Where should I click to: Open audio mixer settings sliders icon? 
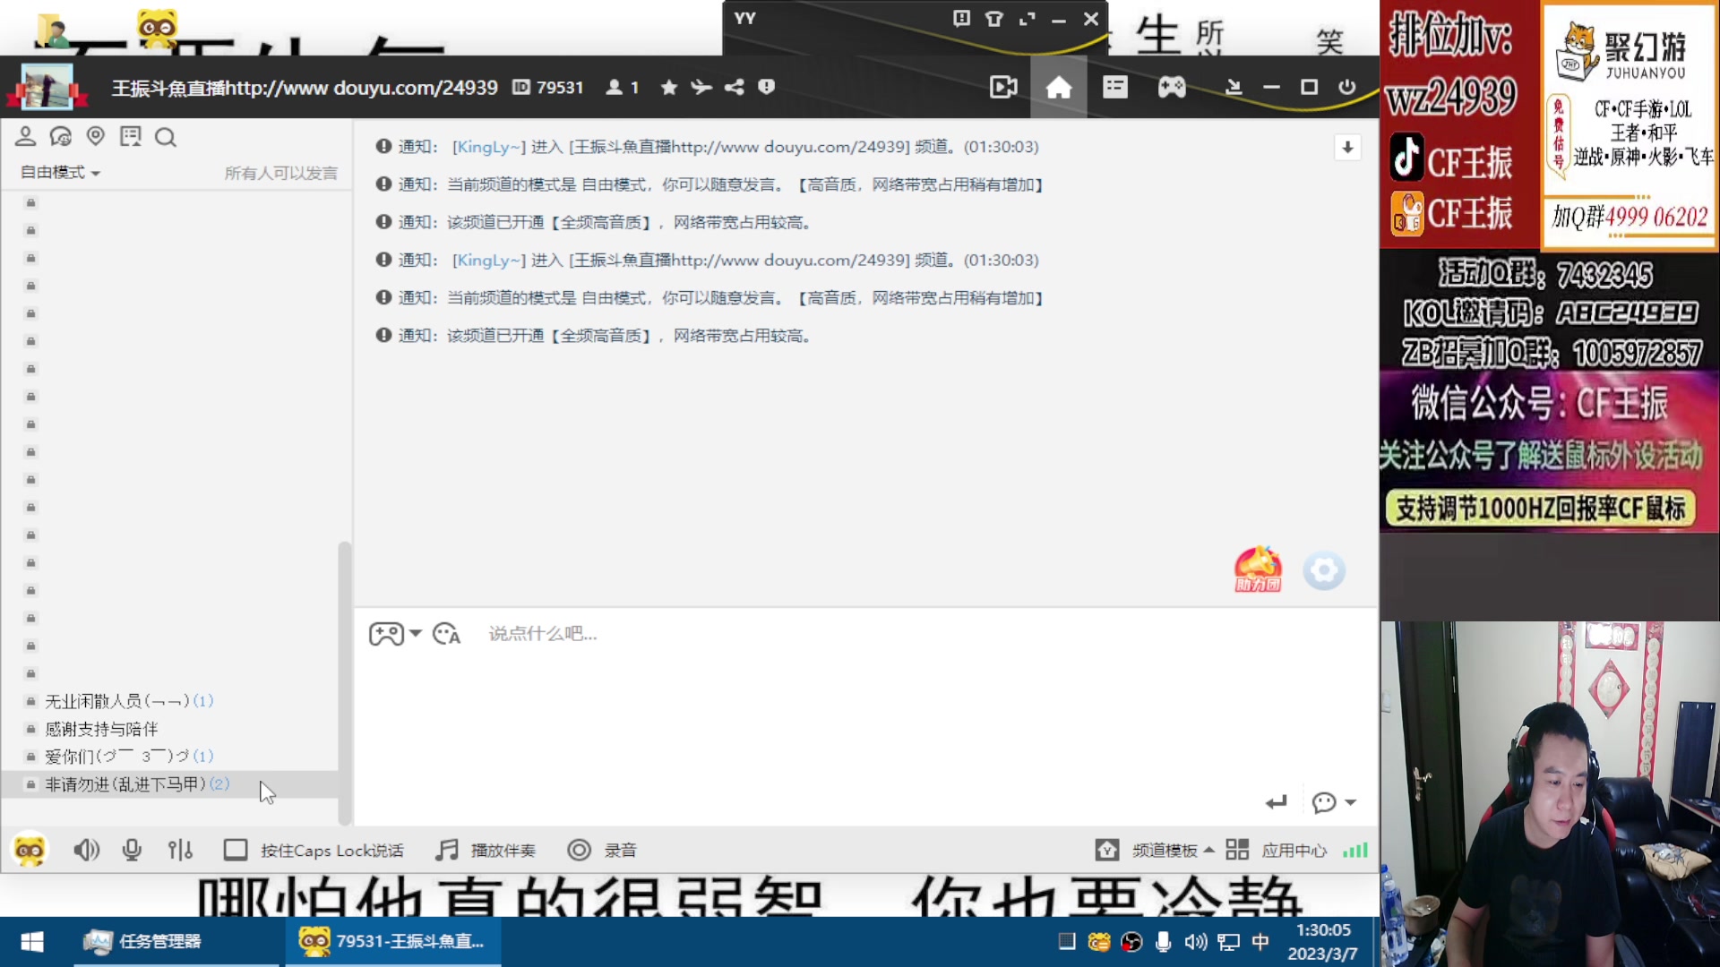[x=180, y=850]
